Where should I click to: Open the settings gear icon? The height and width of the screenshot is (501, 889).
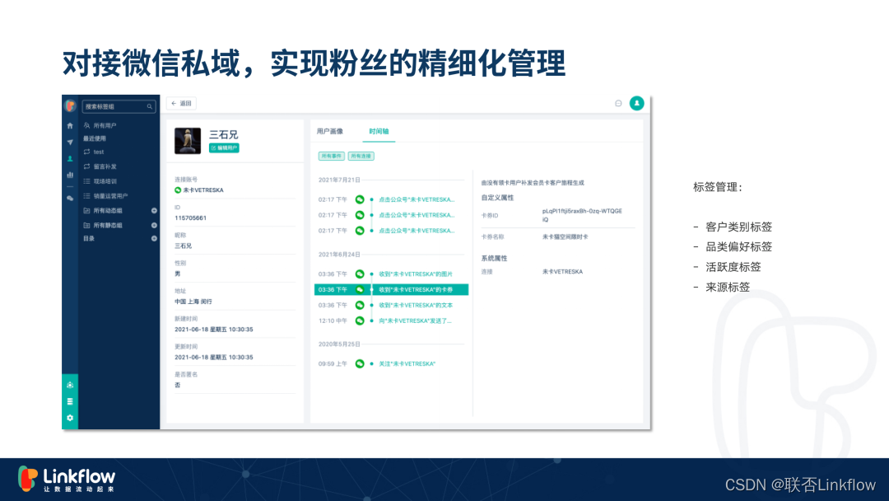(70, 418)
